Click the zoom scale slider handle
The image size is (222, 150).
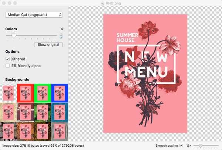(200, 146)
